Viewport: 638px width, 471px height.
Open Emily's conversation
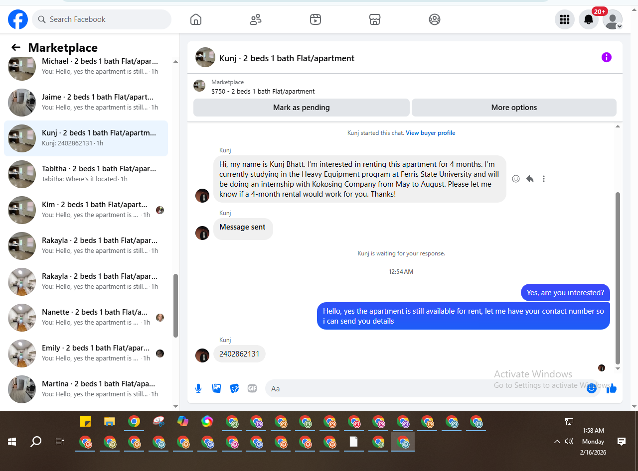pos(86,353)
